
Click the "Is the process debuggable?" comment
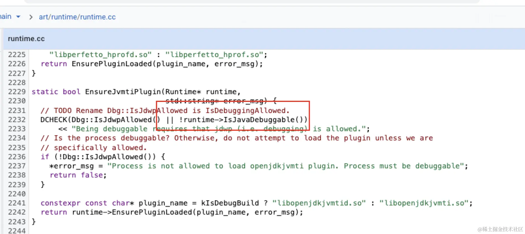click(237, 138)
